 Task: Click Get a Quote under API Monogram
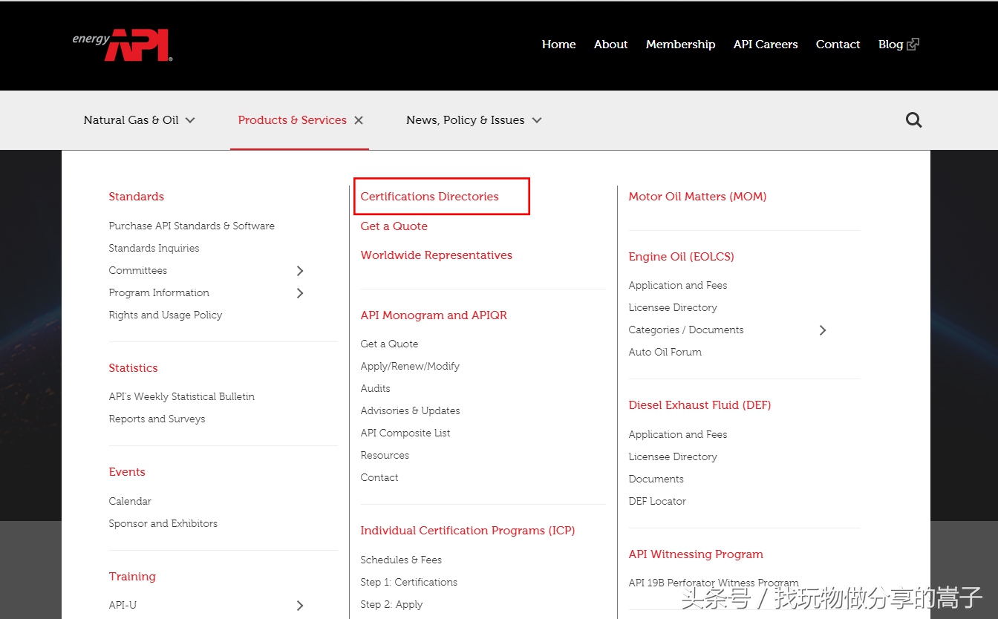pyautogui.click(x=389, y=344)
